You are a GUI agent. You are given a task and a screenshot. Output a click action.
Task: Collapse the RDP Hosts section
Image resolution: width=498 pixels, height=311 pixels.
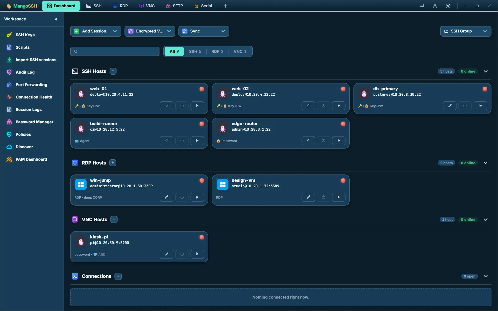tap(486, 163)
